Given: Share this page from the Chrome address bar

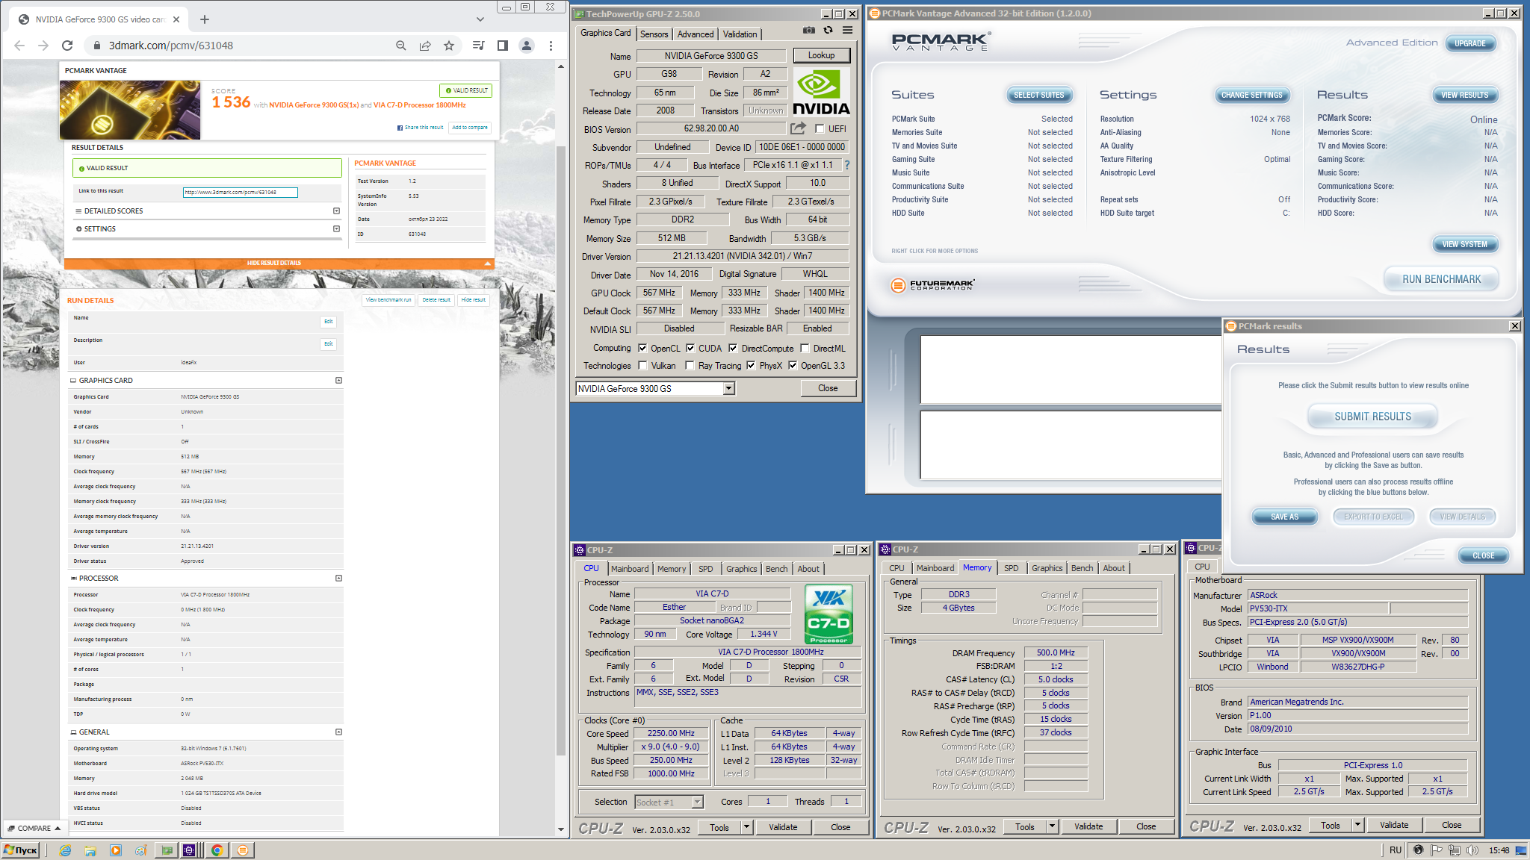Looking at the screenshot, I should (425, 46).
